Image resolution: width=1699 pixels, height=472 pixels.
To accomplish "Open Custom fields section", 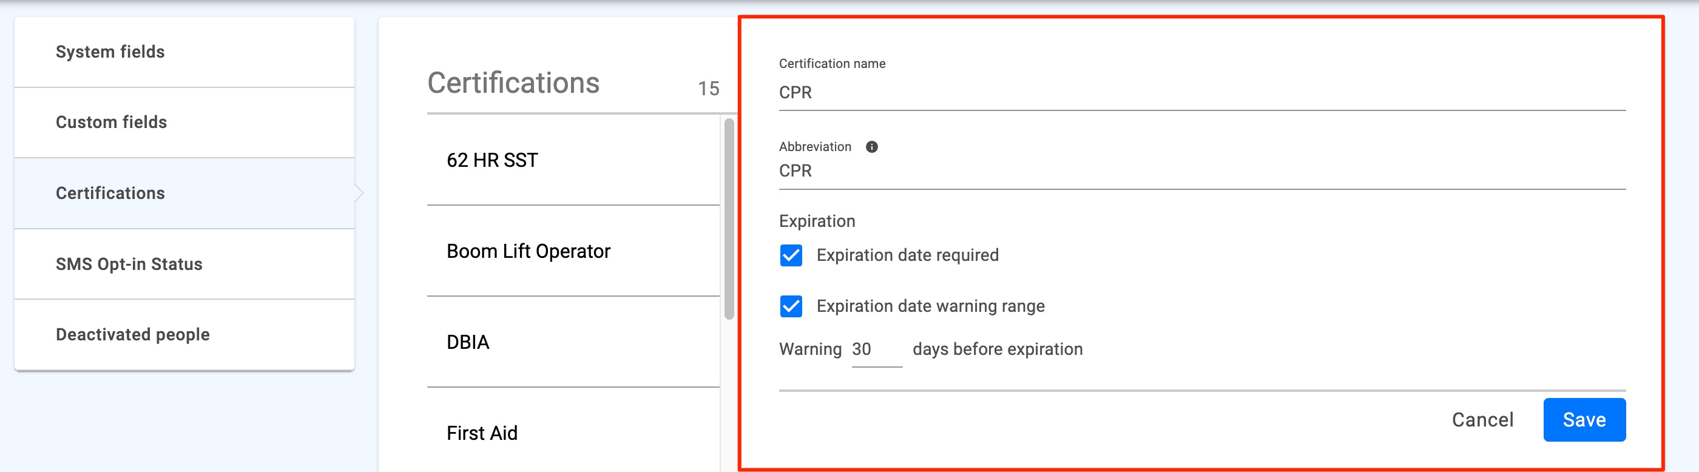I will [184, 123].
